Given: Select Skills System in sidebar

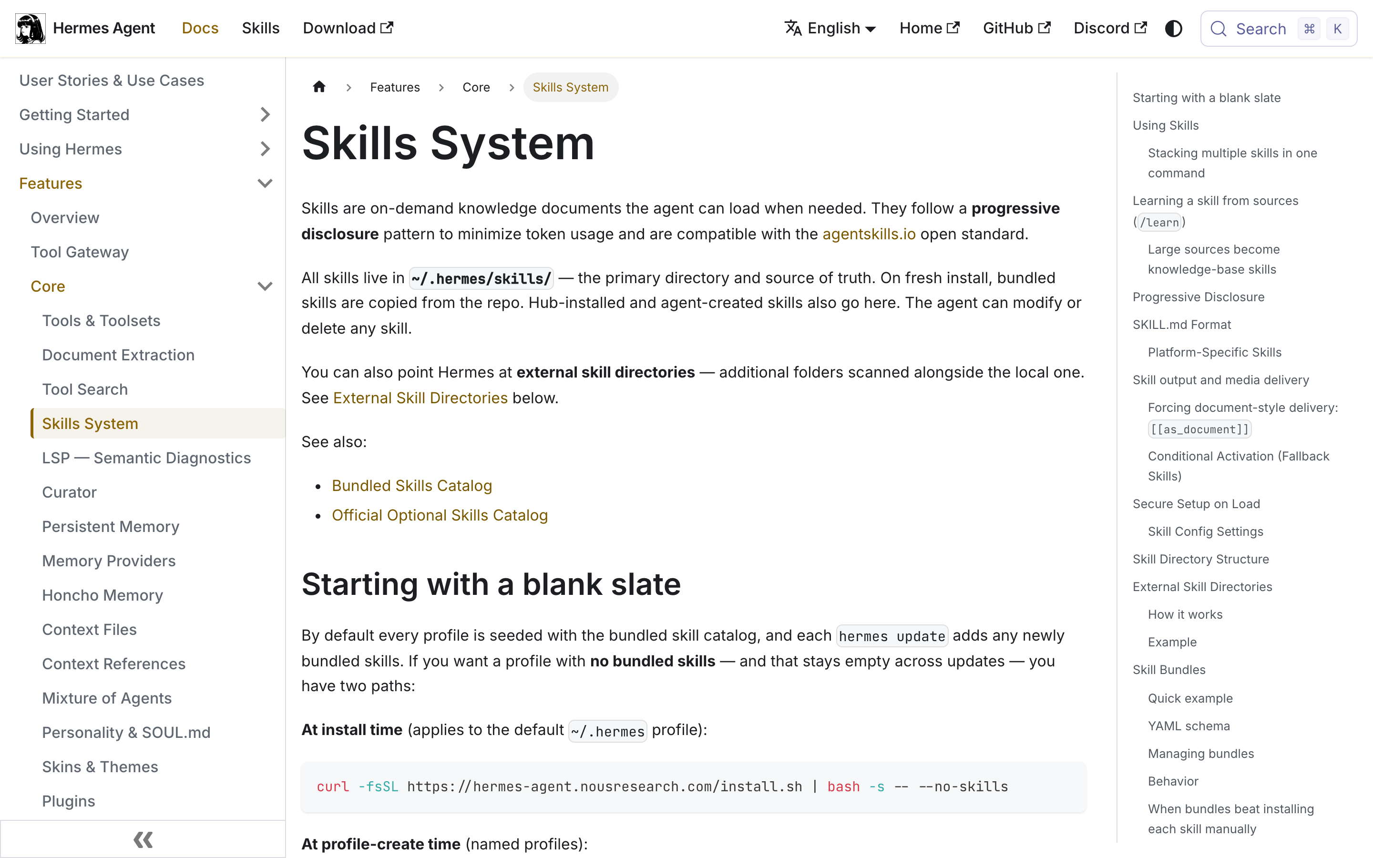Looking at the screenshot, I should tap(158, 423).
